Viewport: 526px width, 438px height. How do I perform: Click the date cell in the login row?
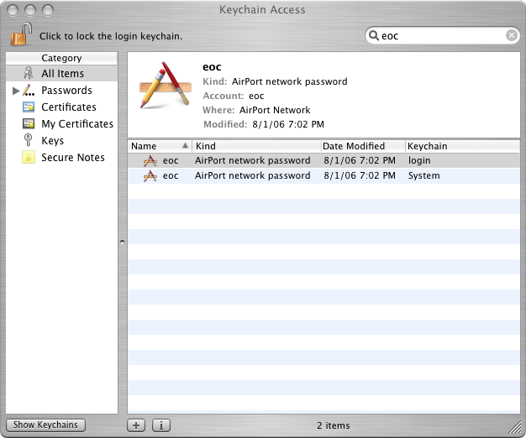[360, 161]
